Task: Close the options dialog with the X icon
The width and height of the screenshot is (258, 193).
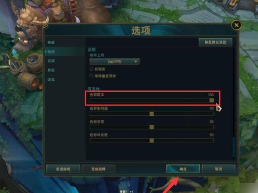Action: pos(236,25)
